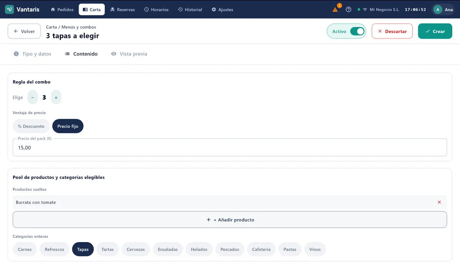Click the Vantaris logo icon
This screenshot has width=460, height=265.
tap(10, 10)
